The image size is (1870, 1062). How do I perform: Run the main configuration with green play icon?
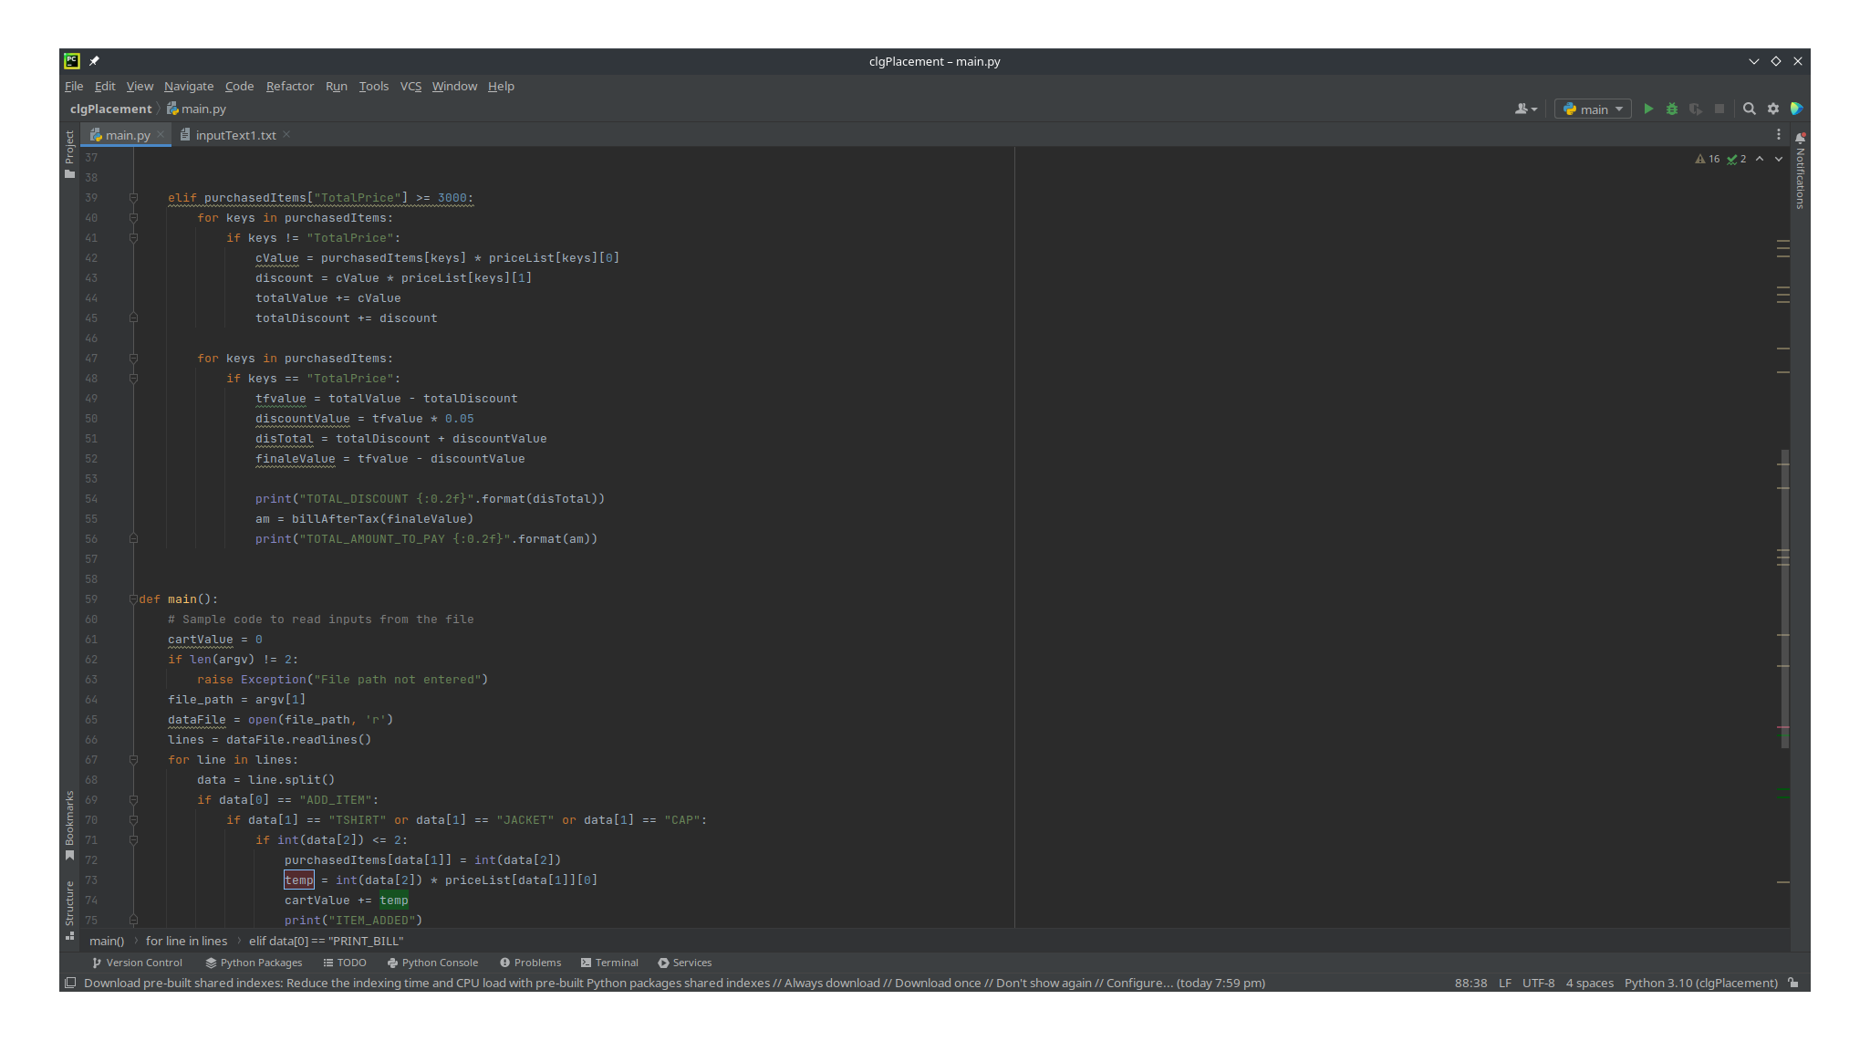click(x=1648, y=109)
